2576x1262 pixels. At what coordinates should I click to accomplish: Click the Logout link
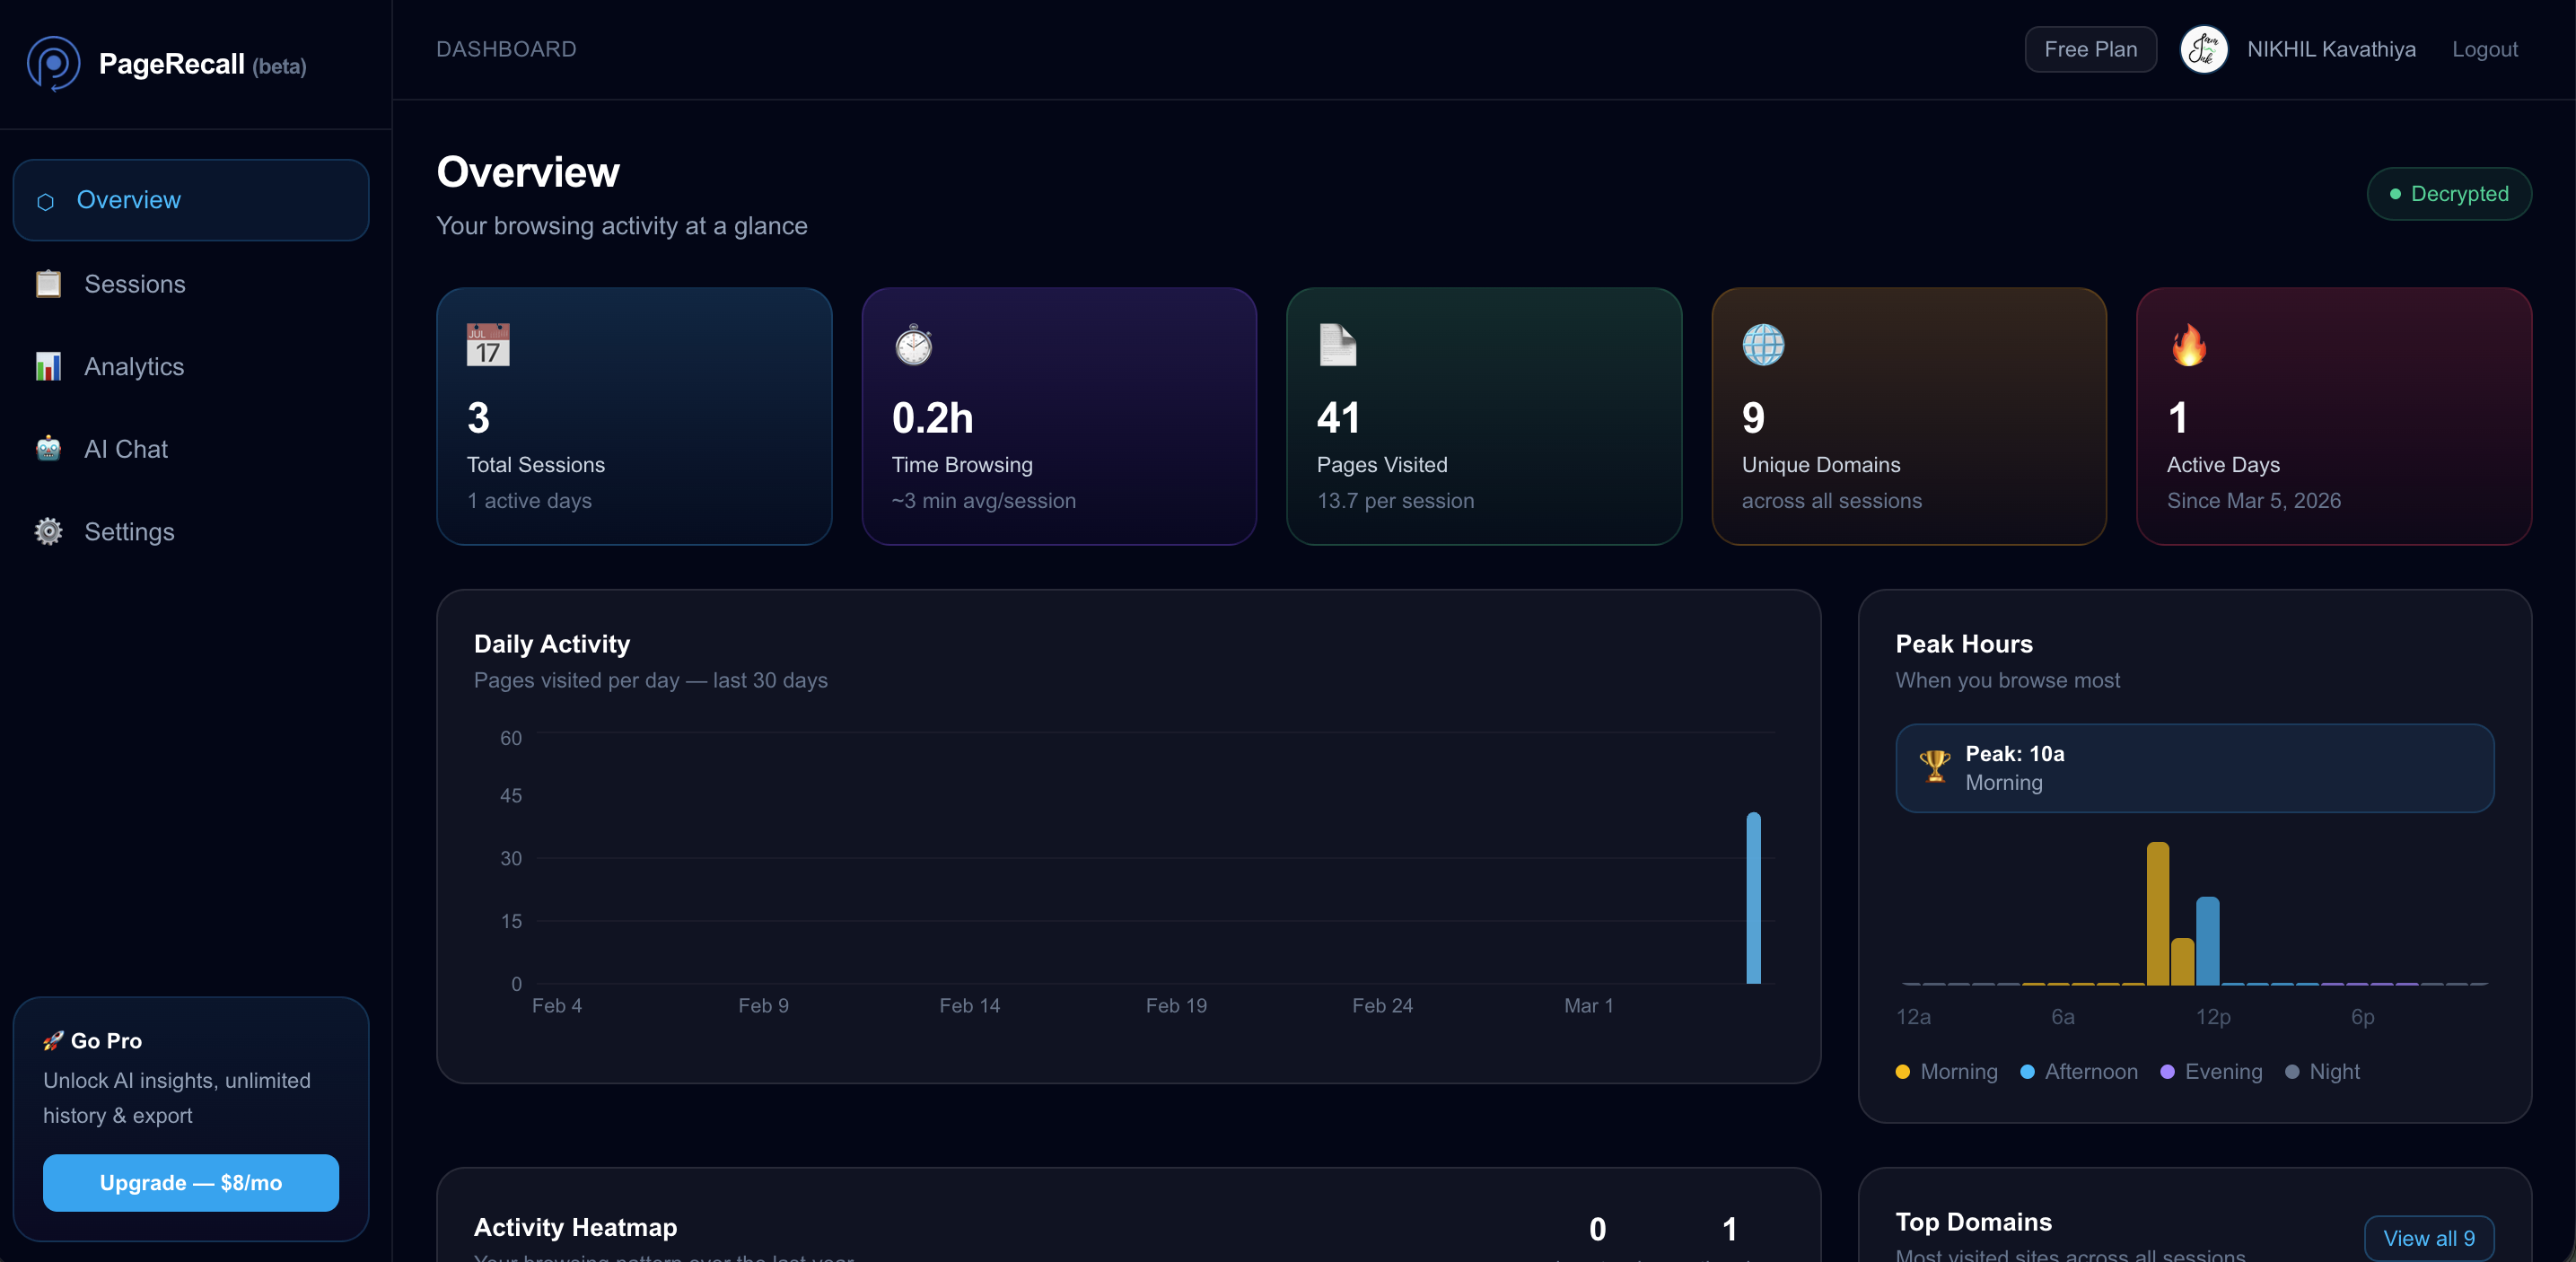click(2484, 49)
